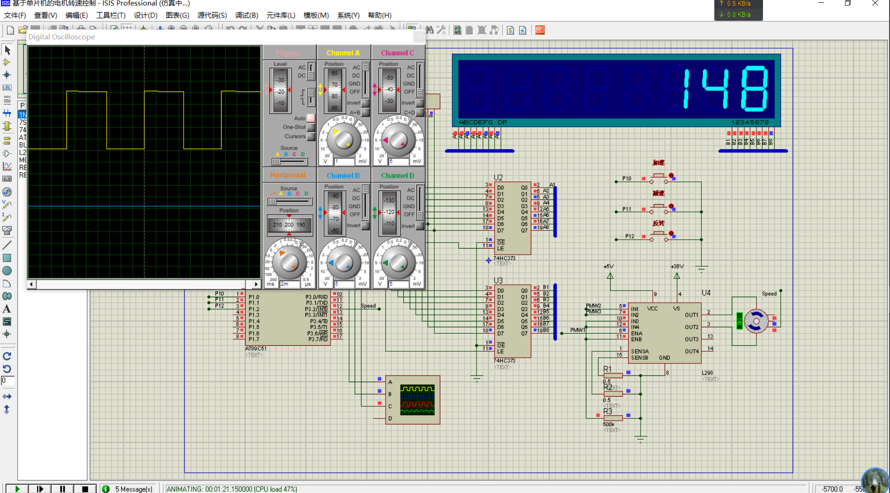The width and height of the screenshot is (890, 493).
Task: Open the 编辑(E) menu
Action: click(76, 15)
